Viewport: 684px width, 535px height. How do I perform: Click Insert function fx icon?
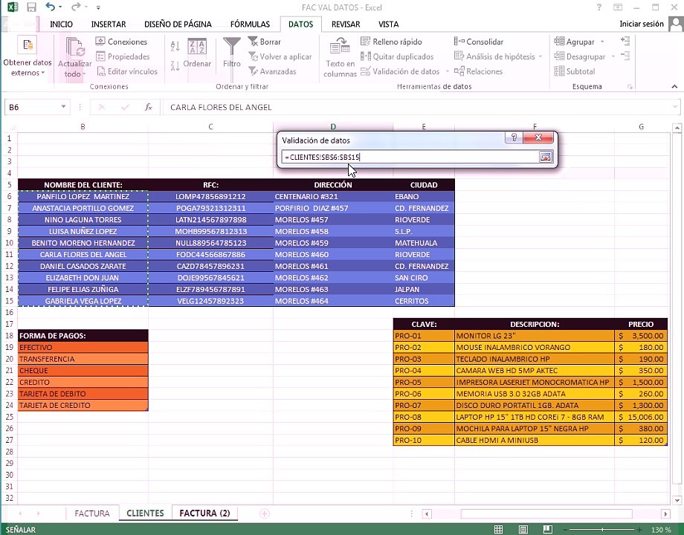pyautogui.click(x=148, y=107)
